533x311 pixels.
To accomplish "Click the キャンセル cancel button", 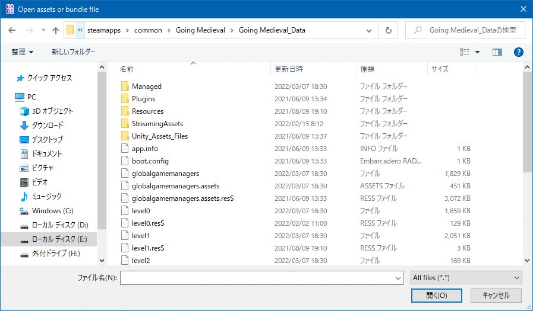I will [496, 296].
